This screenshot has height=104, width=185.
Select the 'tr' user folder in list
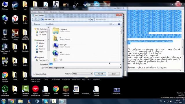tap(61, 38)
